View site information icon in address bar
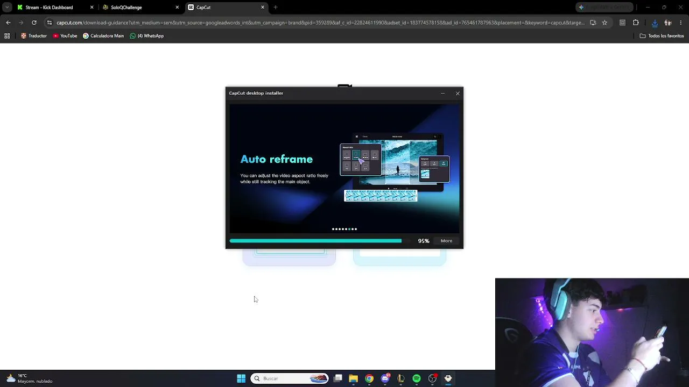689x387 pixels. coord(50,23)
